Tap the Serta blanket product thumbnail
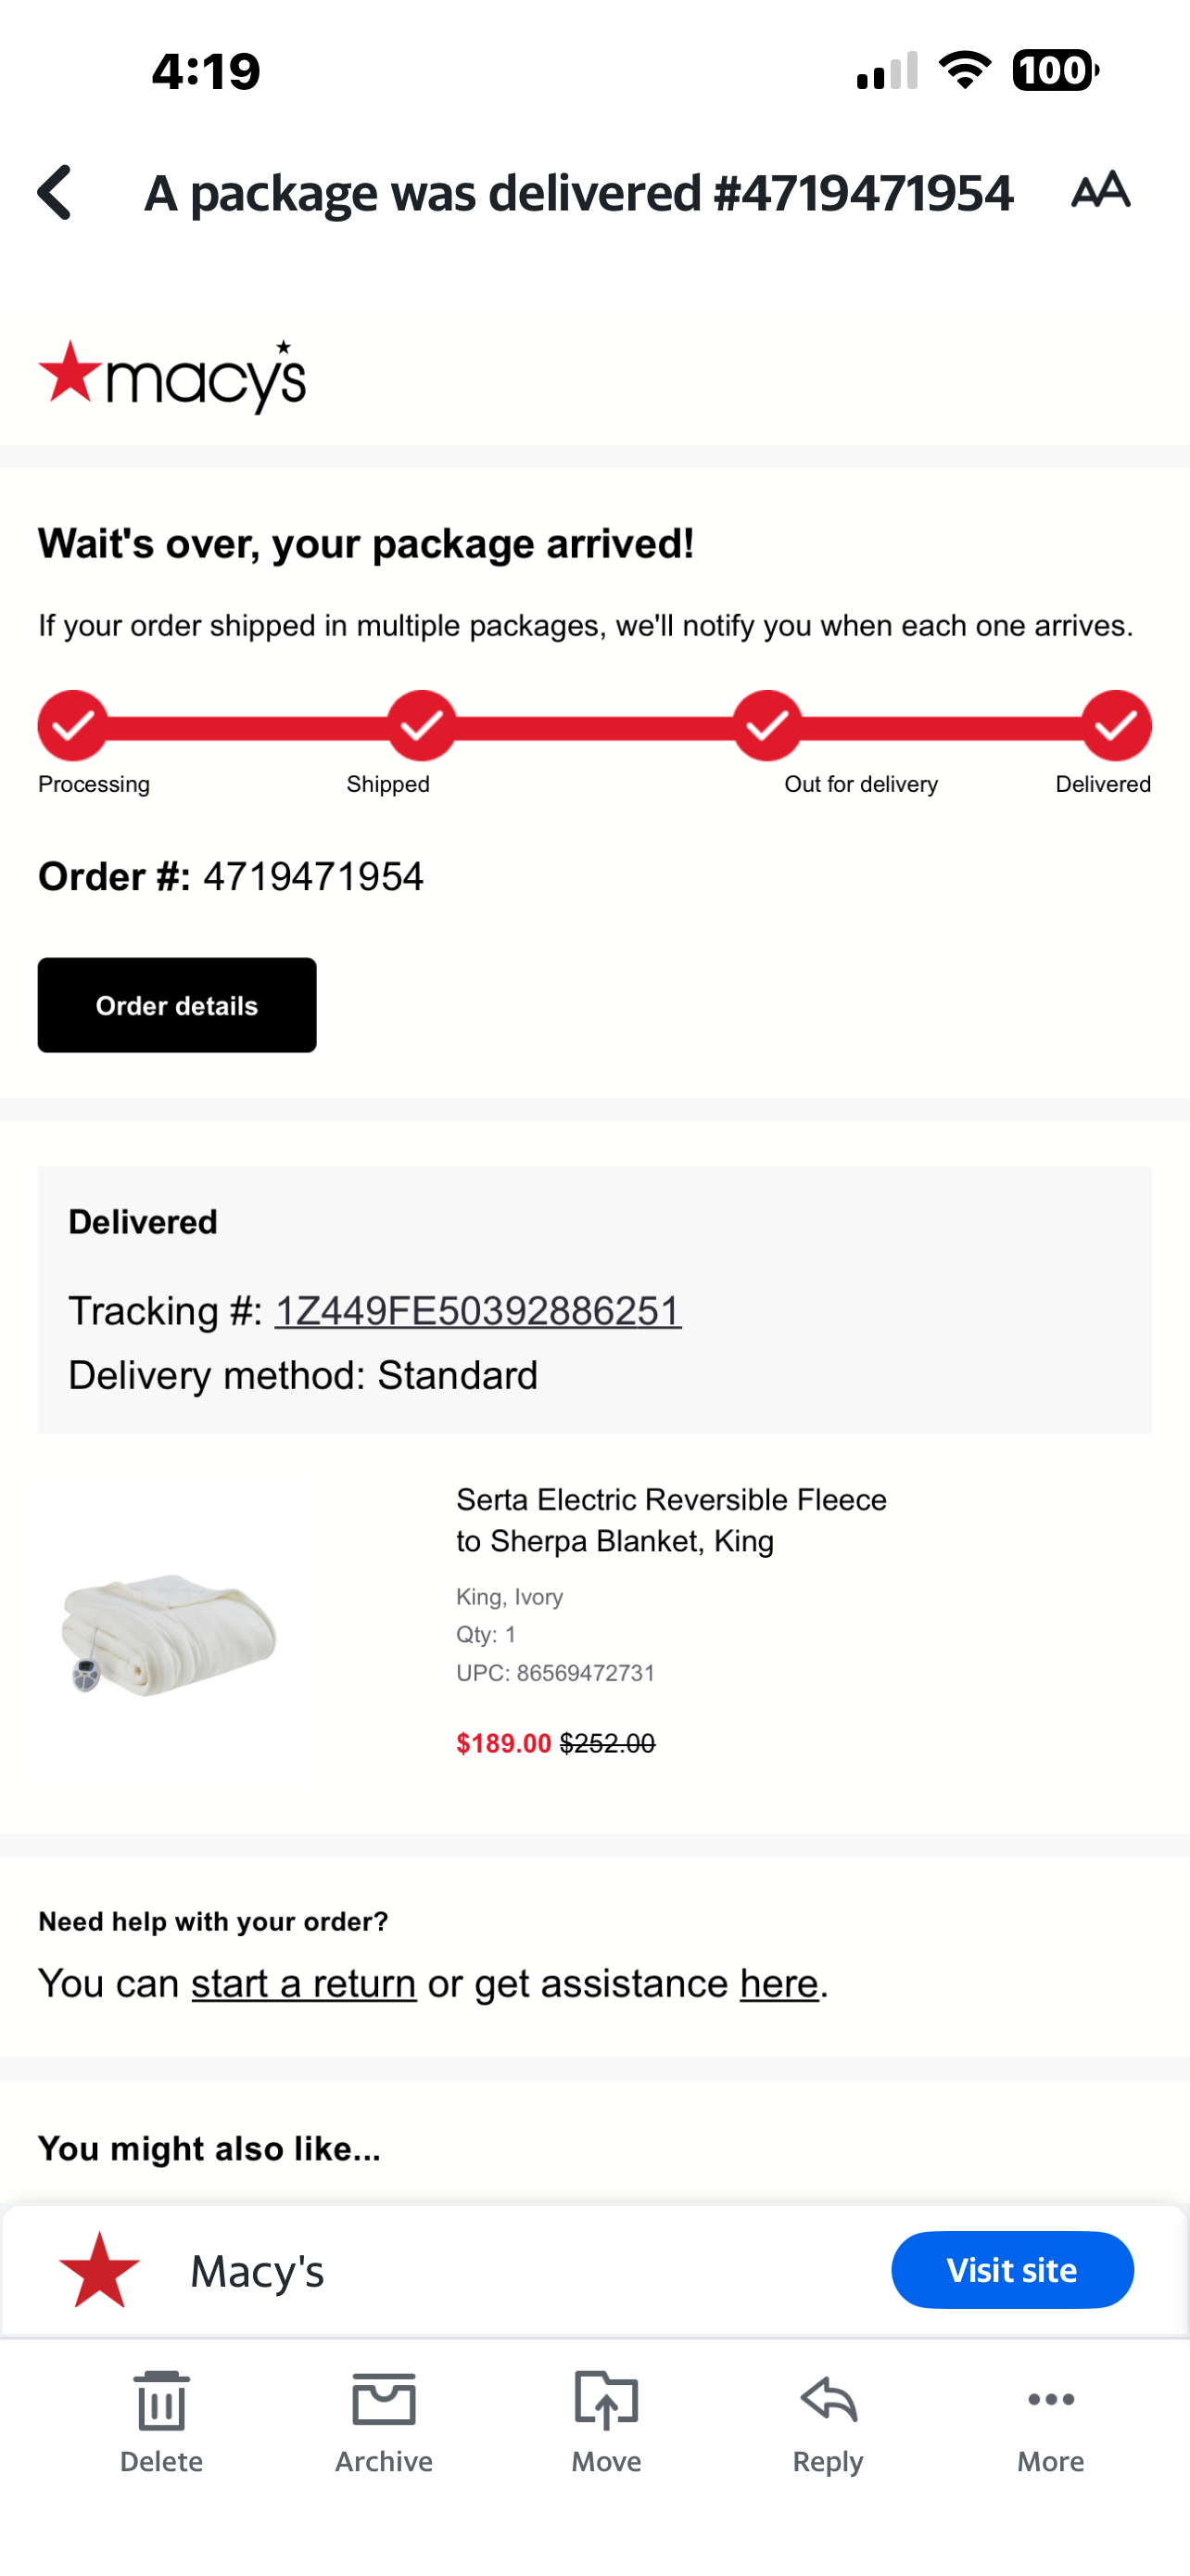The width and height of the screenshot is (1190, 2576). [169, 1632]
